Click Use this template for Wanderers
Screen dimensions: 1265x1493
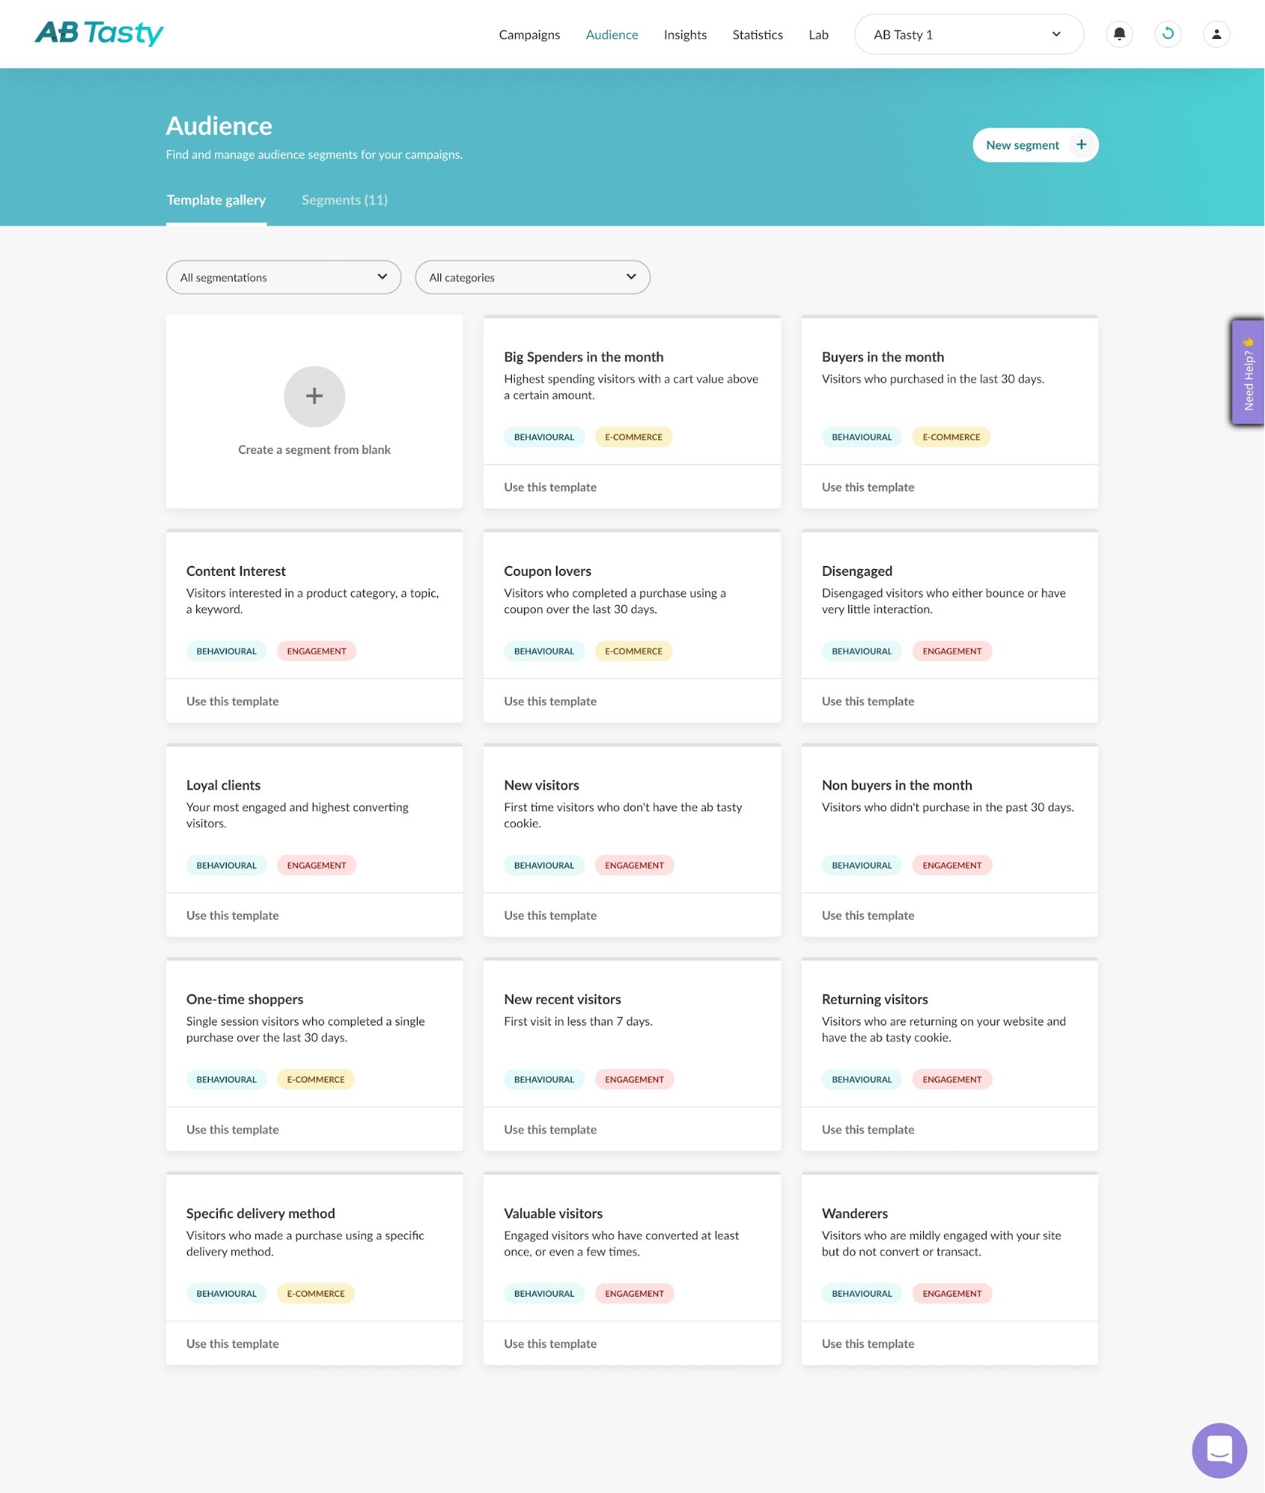tap(867, 1344)
